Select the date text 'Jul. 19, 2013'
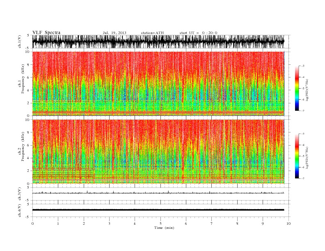This screenshot has width=325, height=251. tap(114, 33)
